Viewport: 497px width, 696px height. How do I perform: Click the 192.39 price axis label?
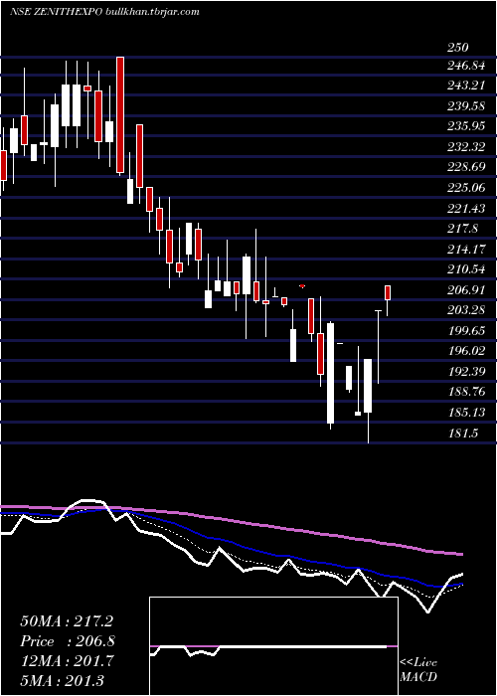[x=466, y=372]
